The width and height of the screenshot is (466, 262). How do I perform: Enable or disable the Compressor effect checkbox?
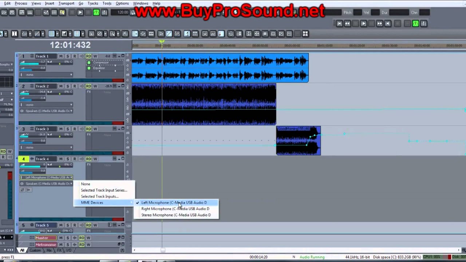pos(89,63)
